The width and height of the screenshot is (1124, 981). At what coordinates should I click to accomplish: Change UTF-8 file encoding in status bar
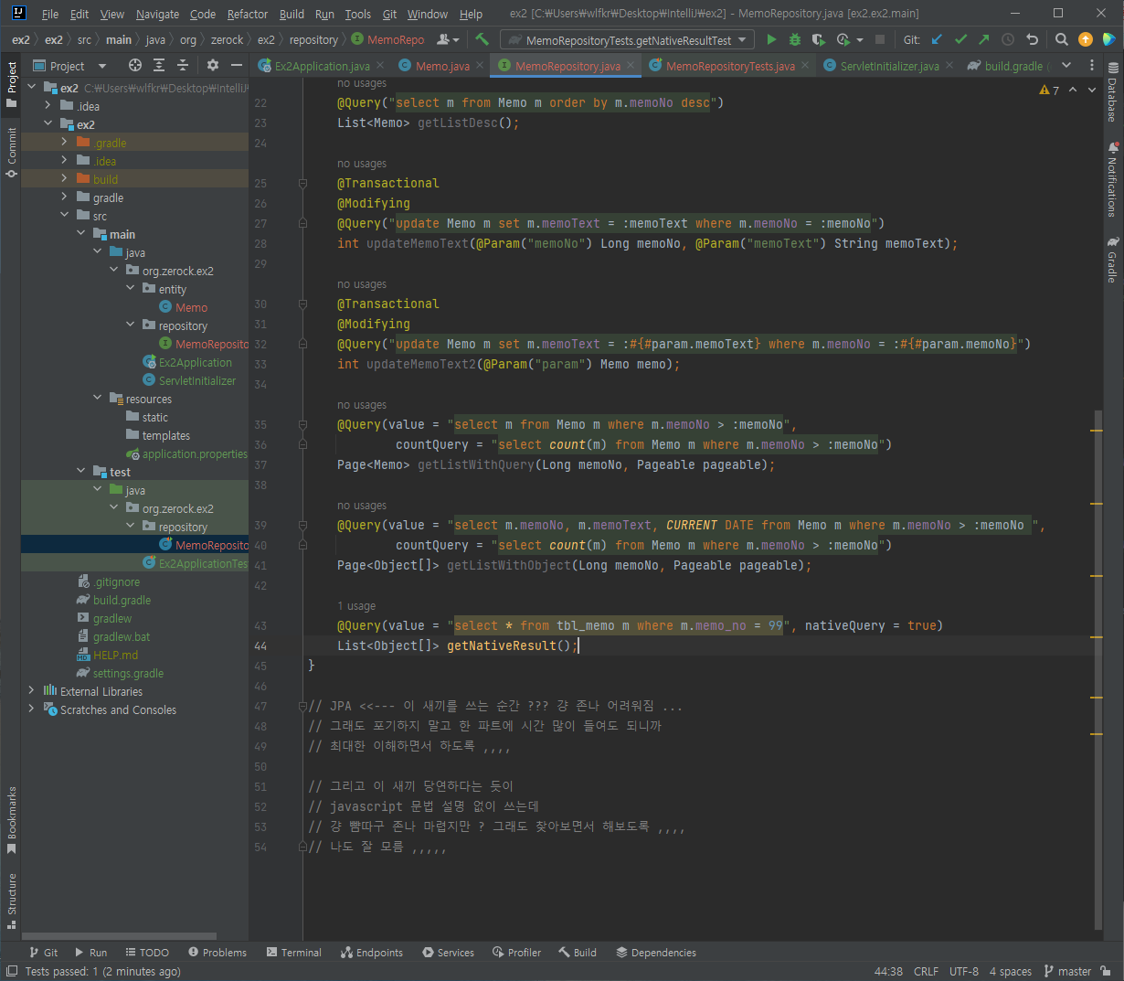(963, 972)
